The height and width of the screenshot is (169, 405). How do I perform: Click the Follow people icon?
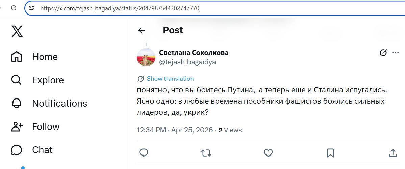[x=17, y=126]
